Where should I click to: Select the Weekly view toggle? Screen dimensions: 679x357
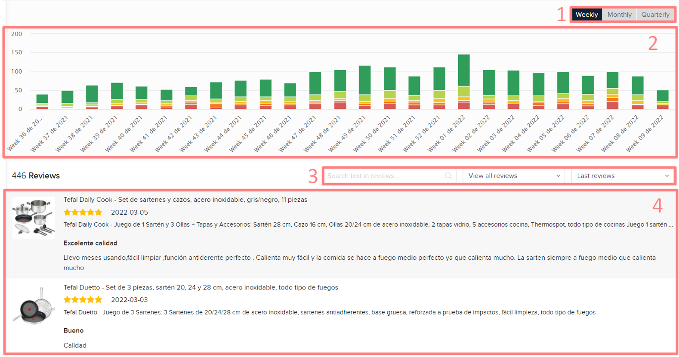click(x=586, y=15)
